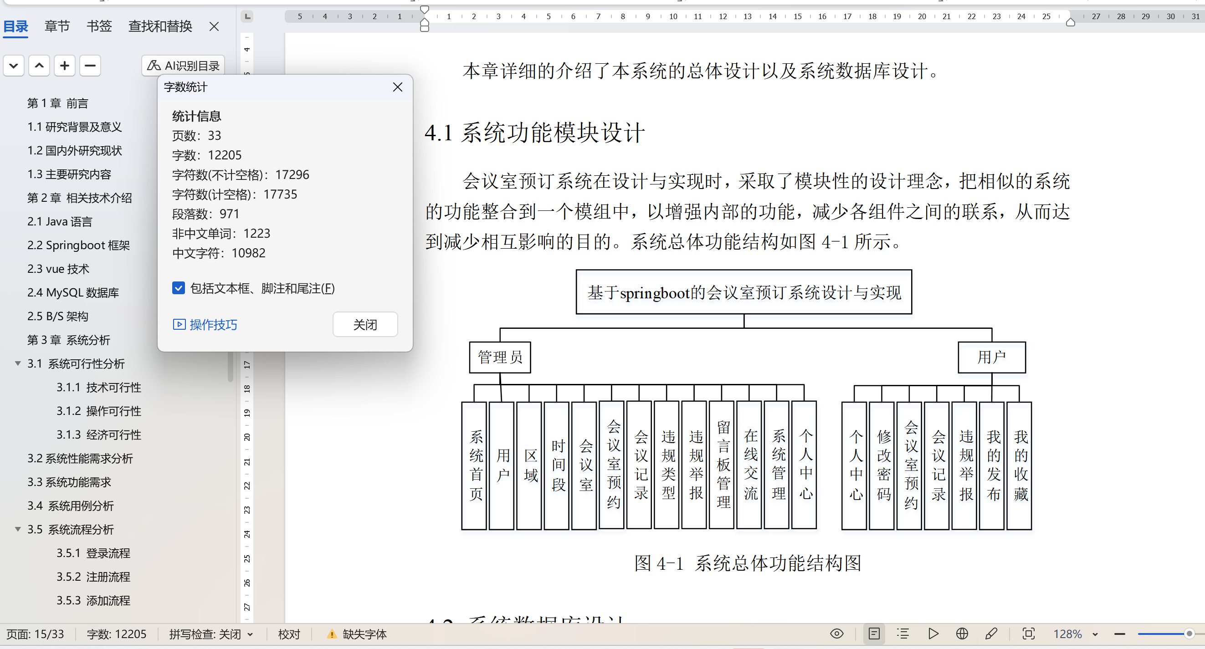Open the 查找和替换 tab

160,26
